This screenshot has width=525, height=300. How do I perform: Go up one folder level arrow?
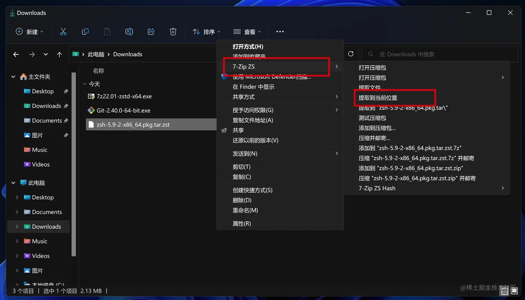(59, 54)
